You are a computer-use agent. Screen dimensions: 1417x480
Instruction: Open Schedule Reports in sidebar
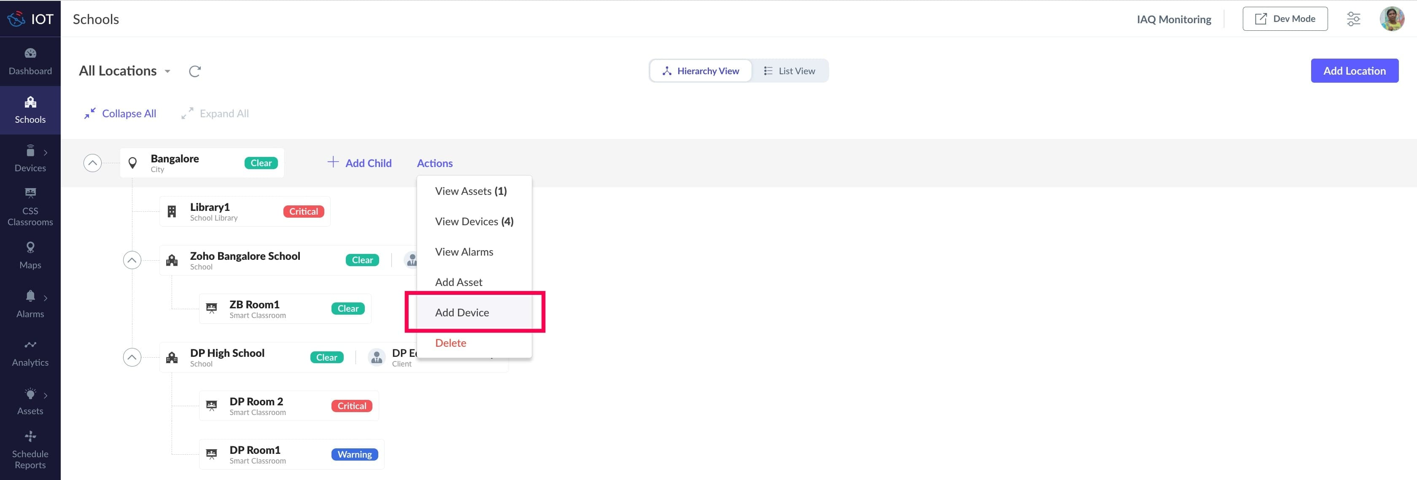30,450
